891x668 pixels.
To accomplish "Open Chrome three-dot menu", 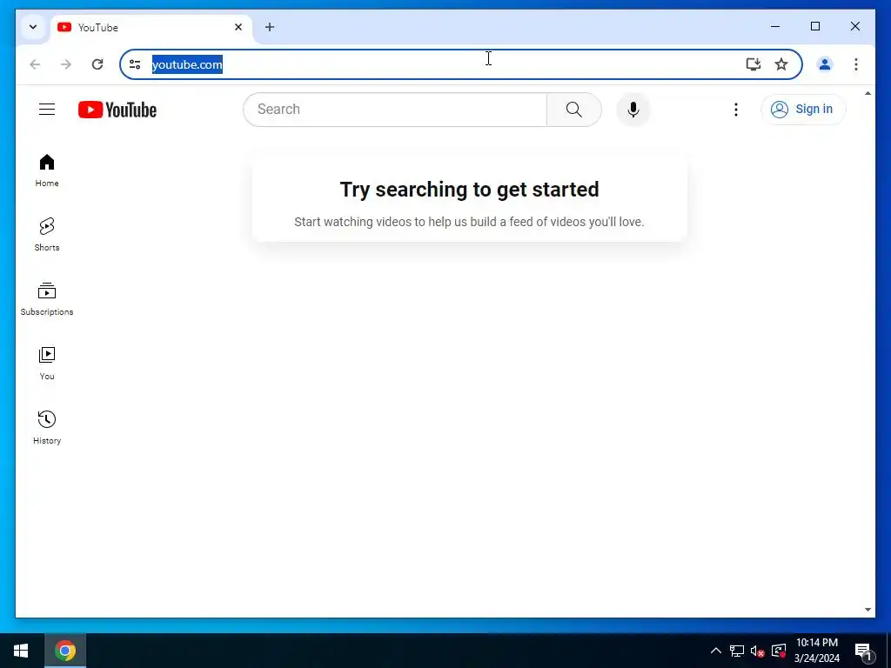I will [856, 64].
